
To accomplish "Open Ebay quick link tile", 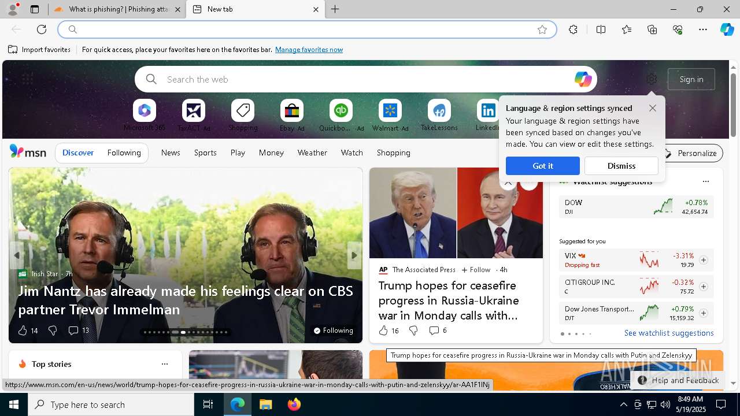I will (x=292, y=116).
